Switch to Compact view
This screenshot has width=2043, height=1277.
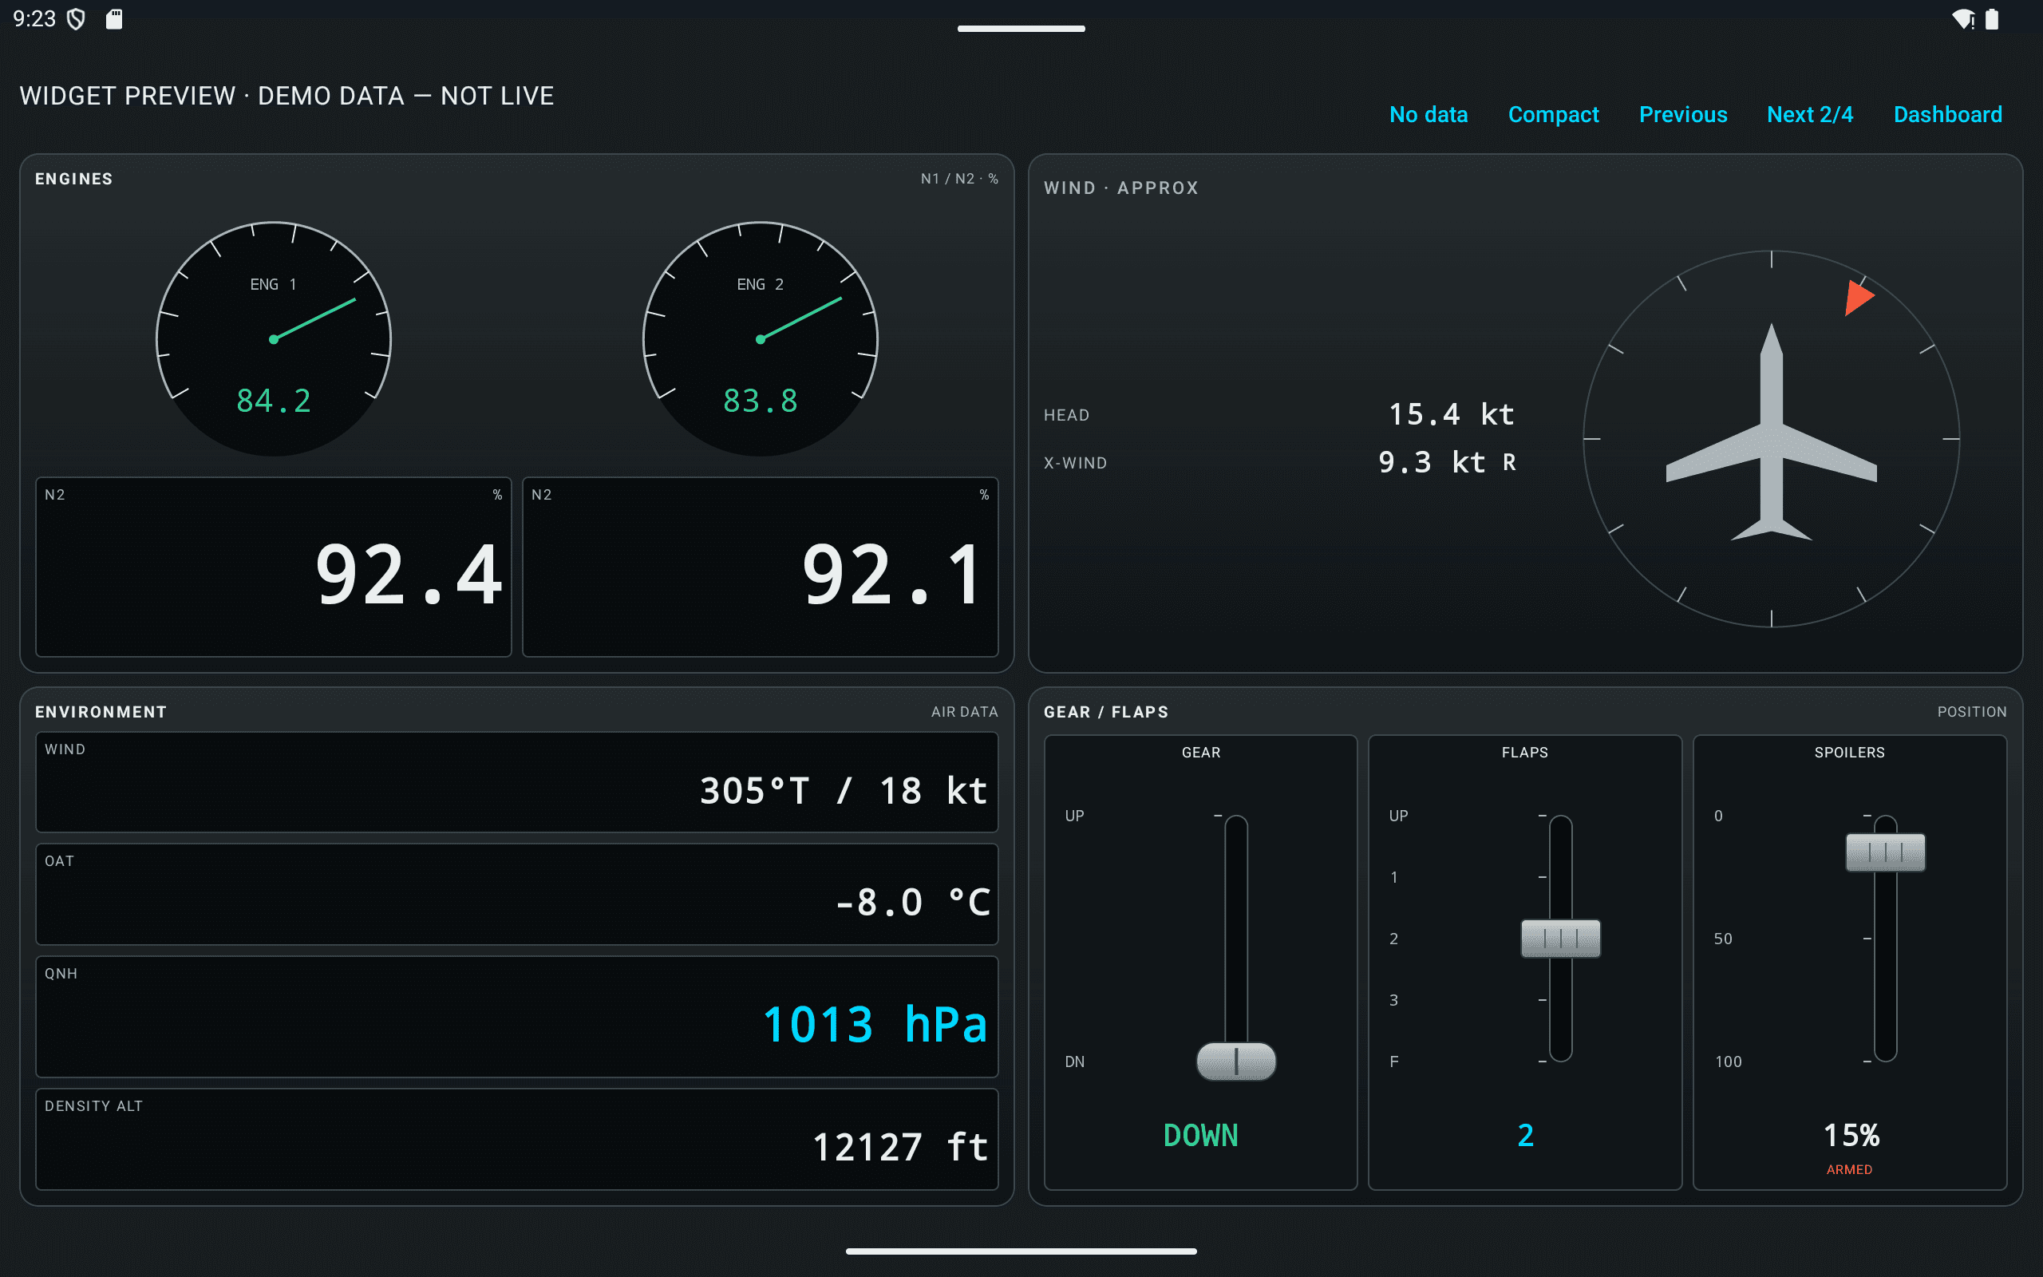1553,114
